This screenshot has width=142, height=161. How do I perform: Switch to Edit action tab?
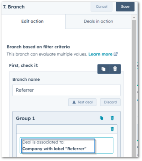pos(33,21)
